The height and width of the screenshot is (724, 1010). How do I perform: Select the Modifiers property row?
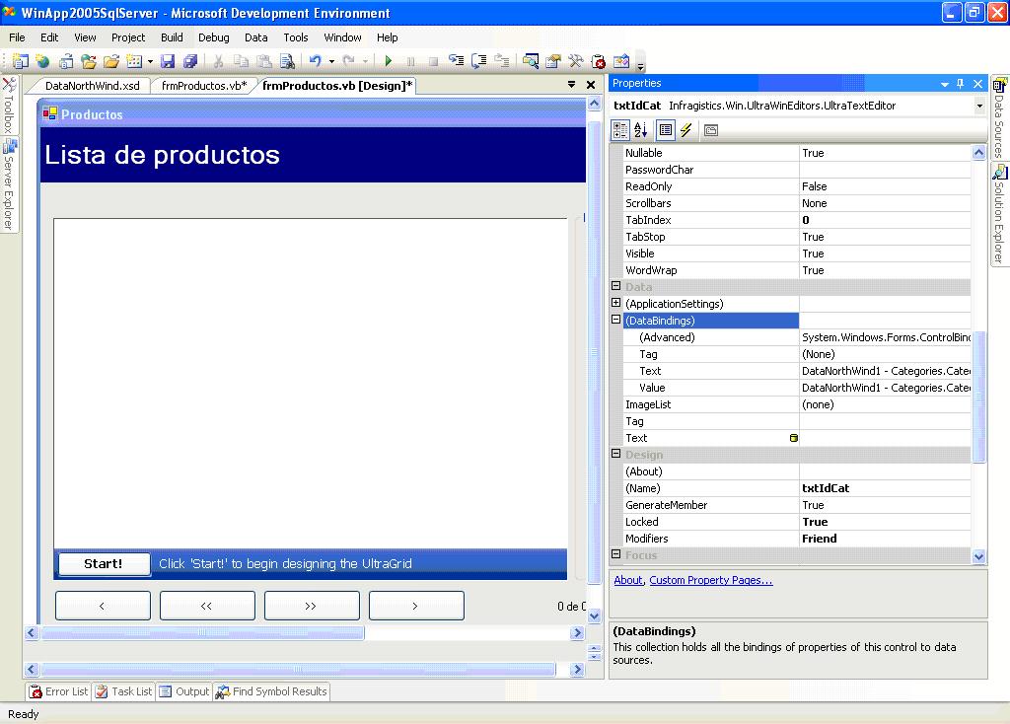(x=797, y=539)
